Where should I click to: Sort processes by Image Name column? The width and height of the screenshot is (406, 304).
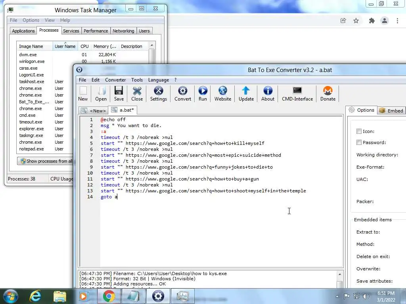click(x=35, y=46)
